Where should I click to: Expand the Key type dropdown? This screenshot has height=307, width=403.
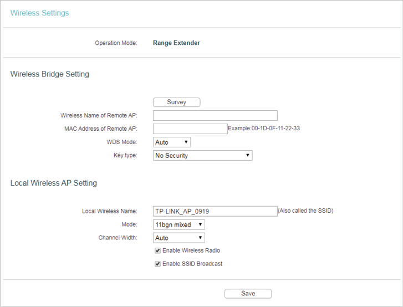202,155
